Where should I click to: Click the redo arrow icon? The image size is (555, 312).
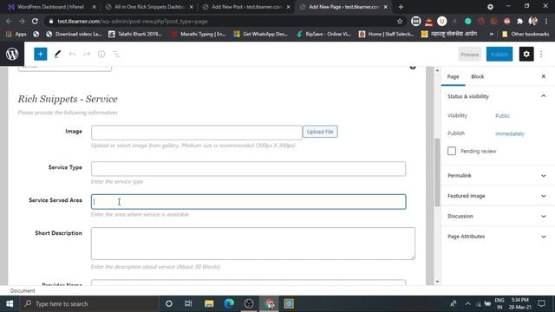click(87, 54)
